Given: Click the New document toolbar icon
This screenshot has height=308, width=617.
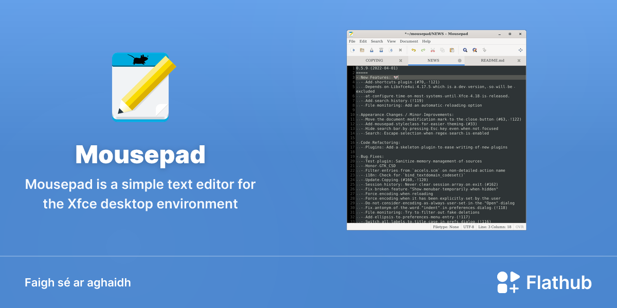Looking at the screenshot, I should click(353, 50).
